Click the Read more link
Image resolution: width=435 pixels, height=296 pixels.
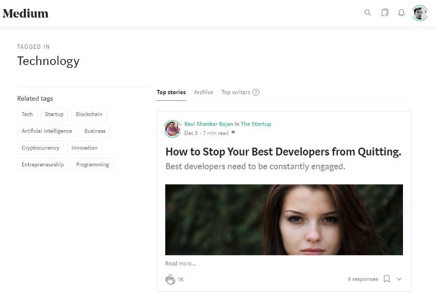pos(181,263)
